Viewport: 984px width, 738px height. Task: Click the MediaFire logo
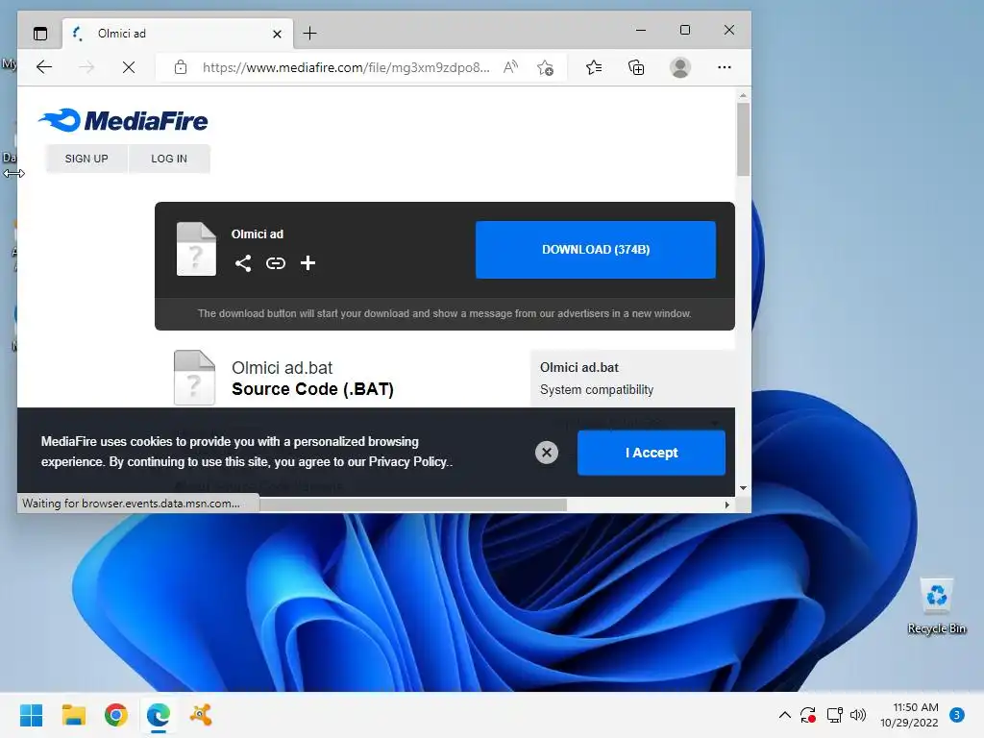(123, 120)
